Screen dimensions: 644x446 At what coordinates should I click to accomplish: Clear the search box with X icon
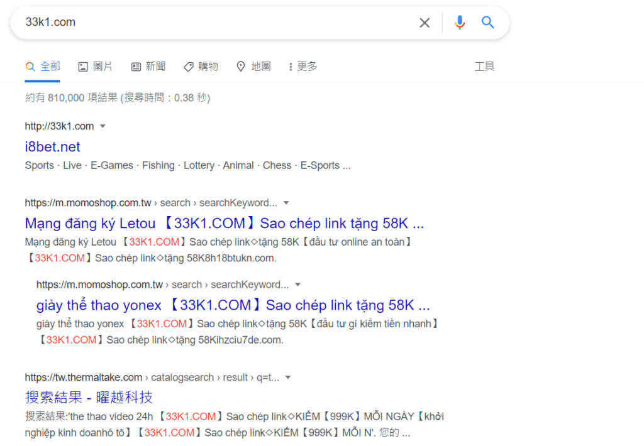pos(425,23)
